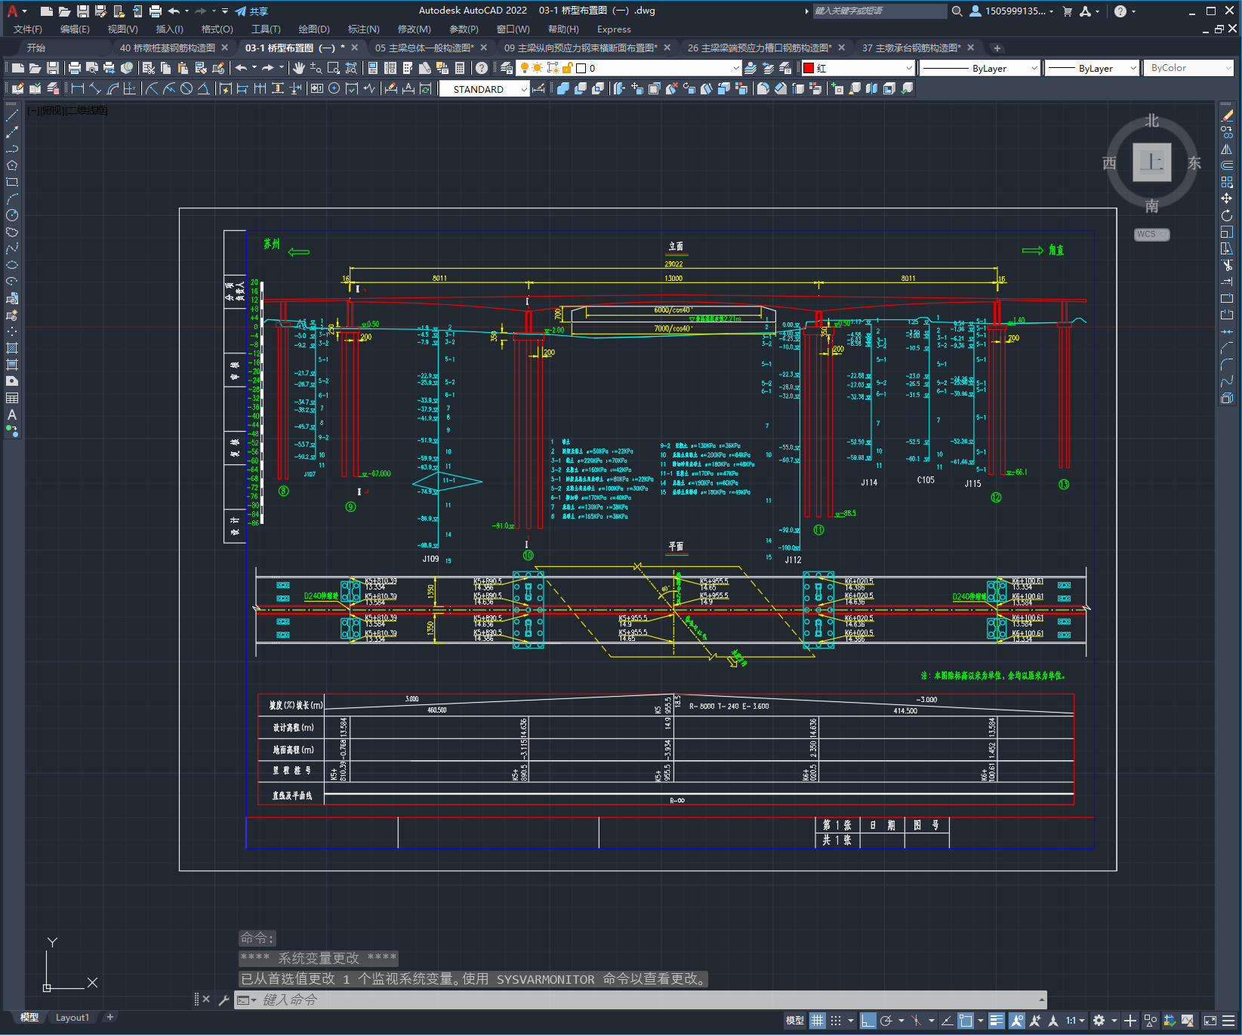Viewport: 1242px width, 1035px height.
Task: Select the Angular dimension tool
Action: click(203, 88)
